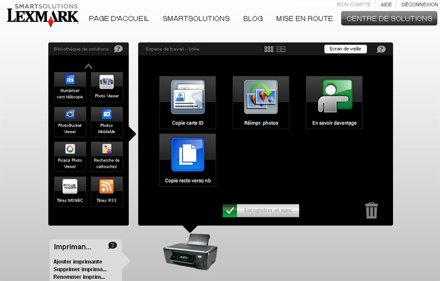Click Ajouter imprimante
The image size is (440, 281).
pos(78,262)
